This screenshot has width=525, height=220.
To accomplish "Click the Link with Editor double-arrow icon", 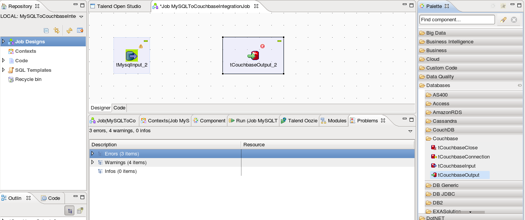I will [57, 31].
